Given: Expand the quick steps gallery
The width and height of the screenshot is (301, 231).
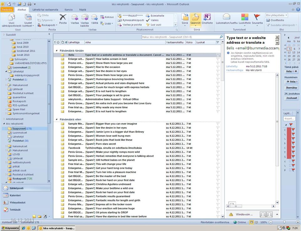Looking at the screenshot, I should (x=175, y=25).
